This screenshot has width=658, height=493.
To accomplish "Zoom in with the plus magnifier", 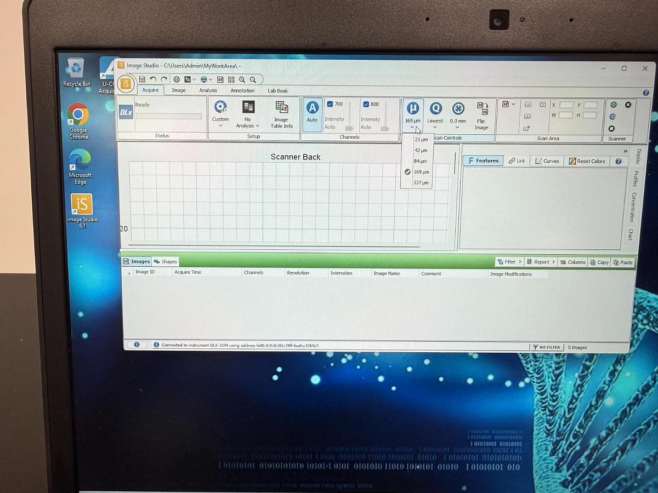I will 242,79.
